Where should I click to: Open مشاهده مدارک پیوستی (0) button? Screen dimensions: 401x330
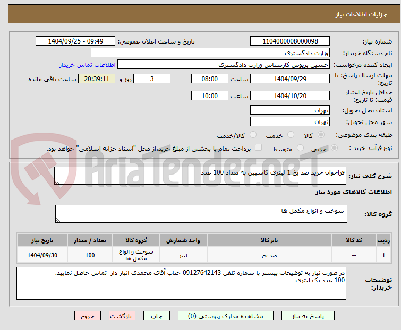coord(226,316)
